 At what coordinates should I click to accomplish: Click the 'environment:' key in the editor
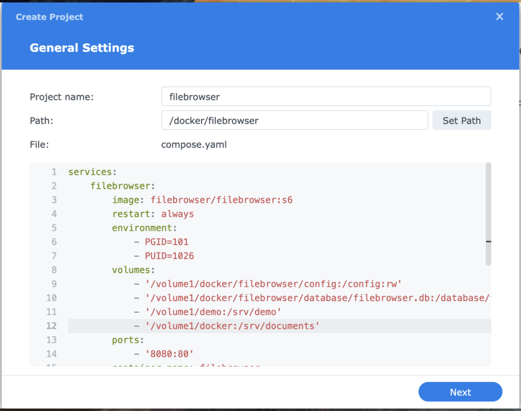click(x=144, y=228)
